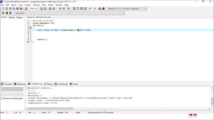
Task: Click 'Output Filename' line in compile log
Action: tap(79, 98)
